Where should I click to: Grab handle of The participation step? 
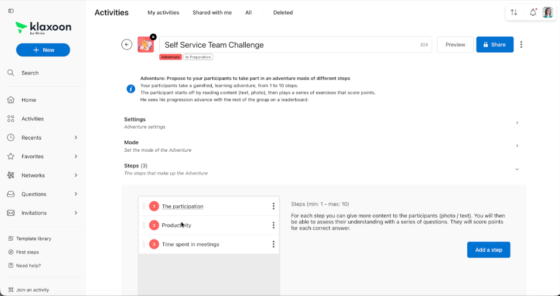[144, 206]
